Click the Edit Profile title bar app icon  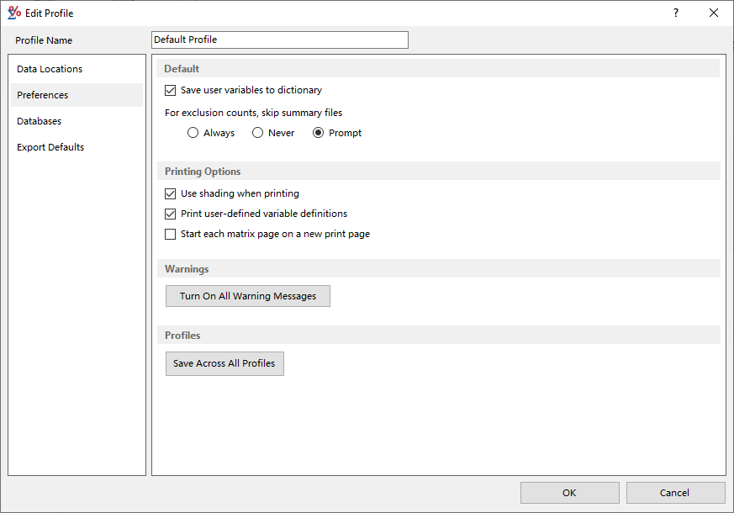tap(13, 13)
